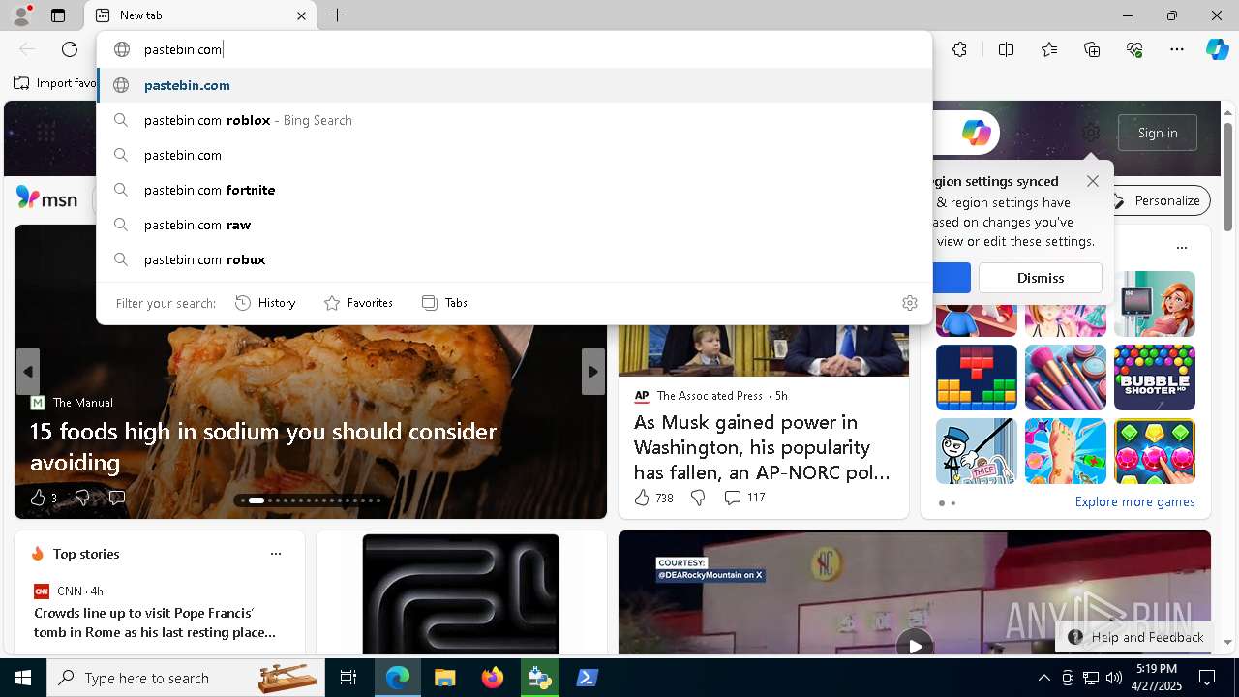Open the Bubble Shooter game thumbnail
This screenshot has width=1239, height=697.
(1155, 378)
